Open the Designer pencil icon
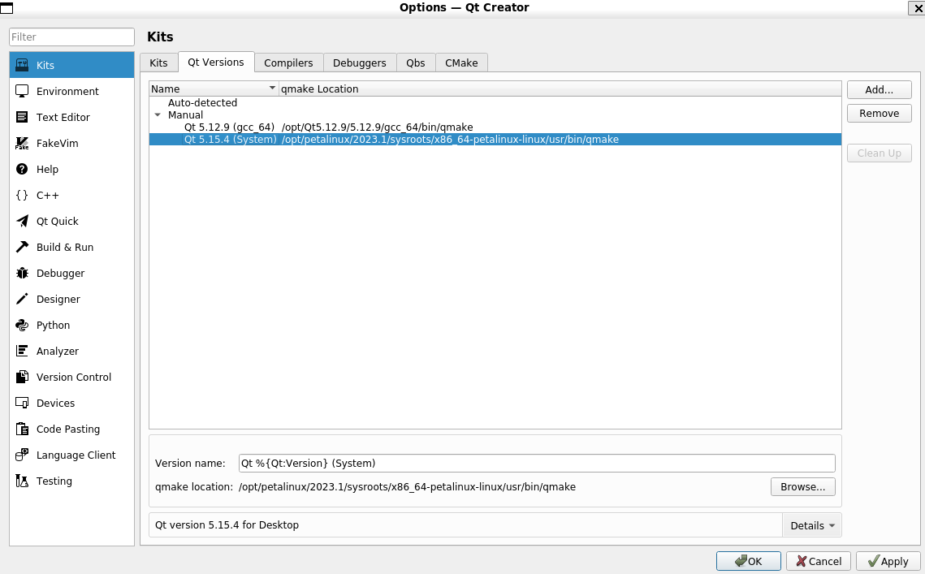The width and height of the screenshot is (925, 574). (x=22, y=299)
